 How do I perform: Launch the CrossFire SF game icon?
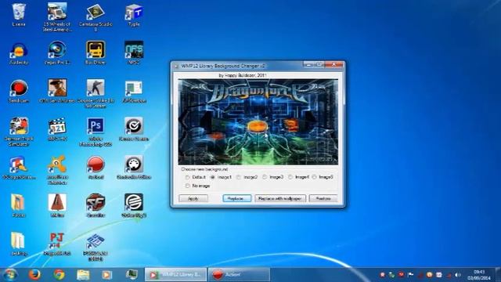(x=96, y=205)
